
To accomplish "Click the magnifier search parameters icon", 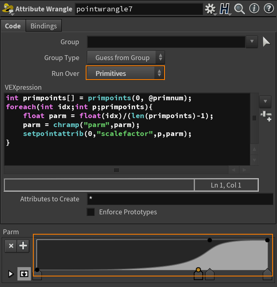I will (239, 9).
